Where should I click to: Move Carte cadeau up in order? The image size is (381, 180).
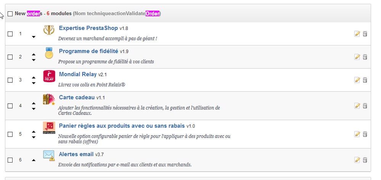tap(34, 103)
